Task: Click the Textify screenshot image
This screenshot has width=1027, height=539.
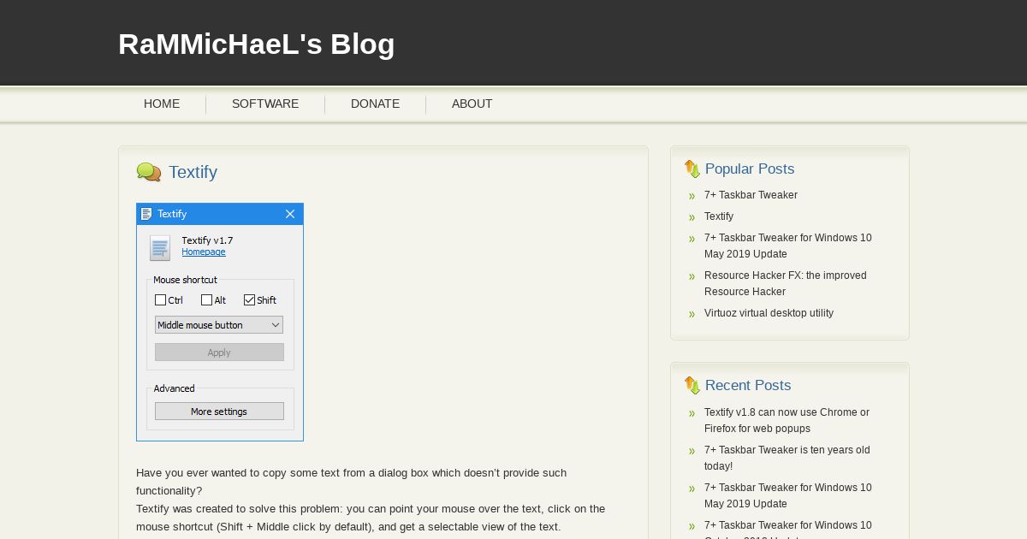Action: [x=220, y=323]
